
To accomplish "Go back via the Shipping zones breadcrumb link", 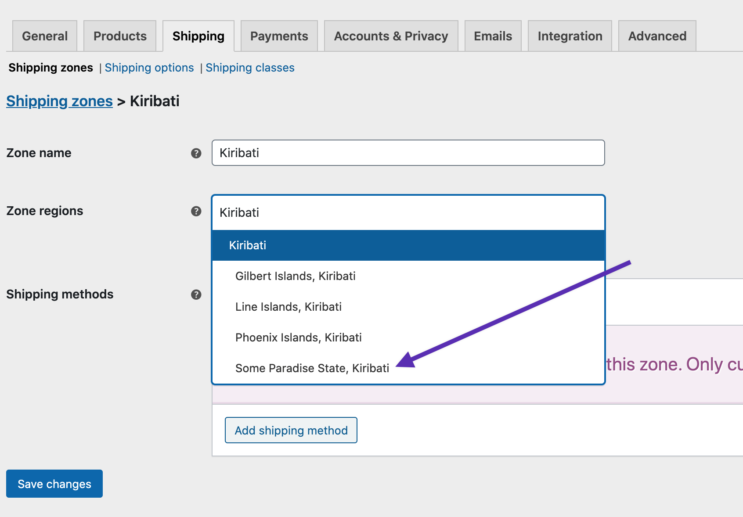I will [x=59, y=101].
